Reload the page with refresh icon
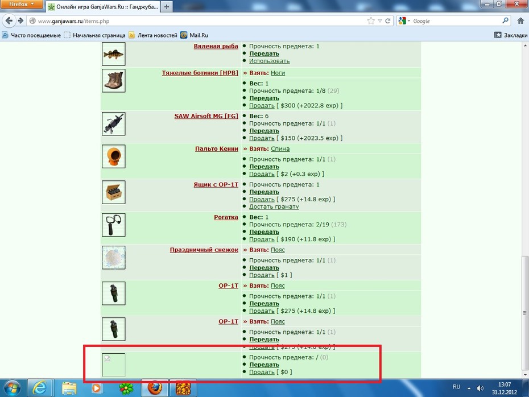 pyautogui.click(x=388, y=21)
